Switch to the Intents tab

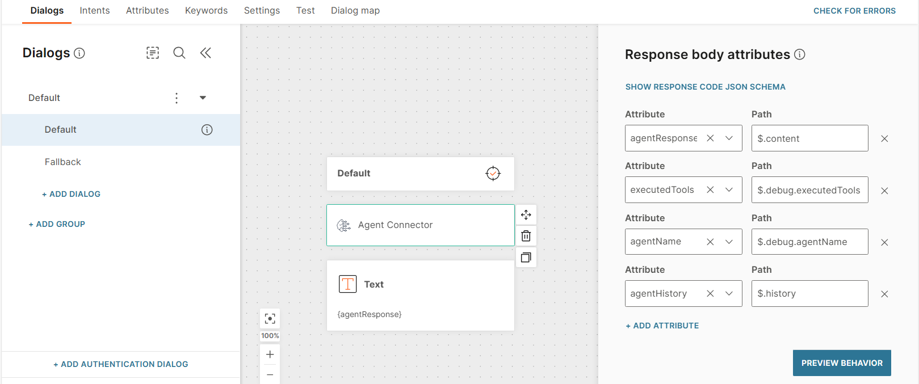(x=95, y=11)
